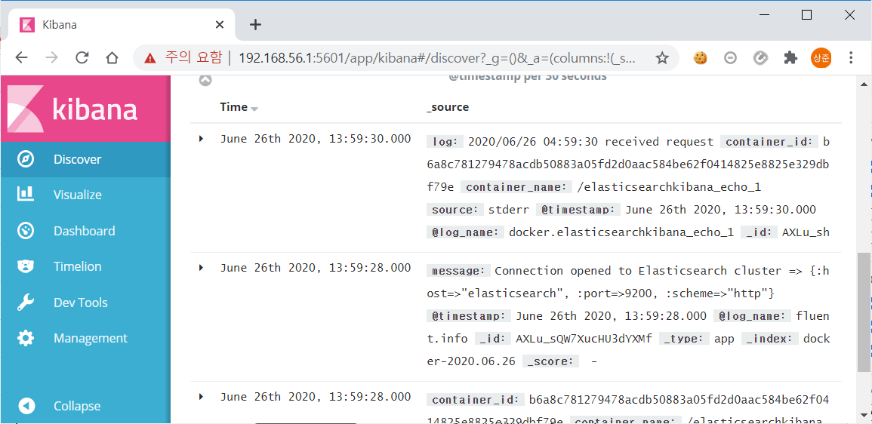The image size is (872, 424).
Task: Open the Timelion bear icon
Action: click(26, 267)
